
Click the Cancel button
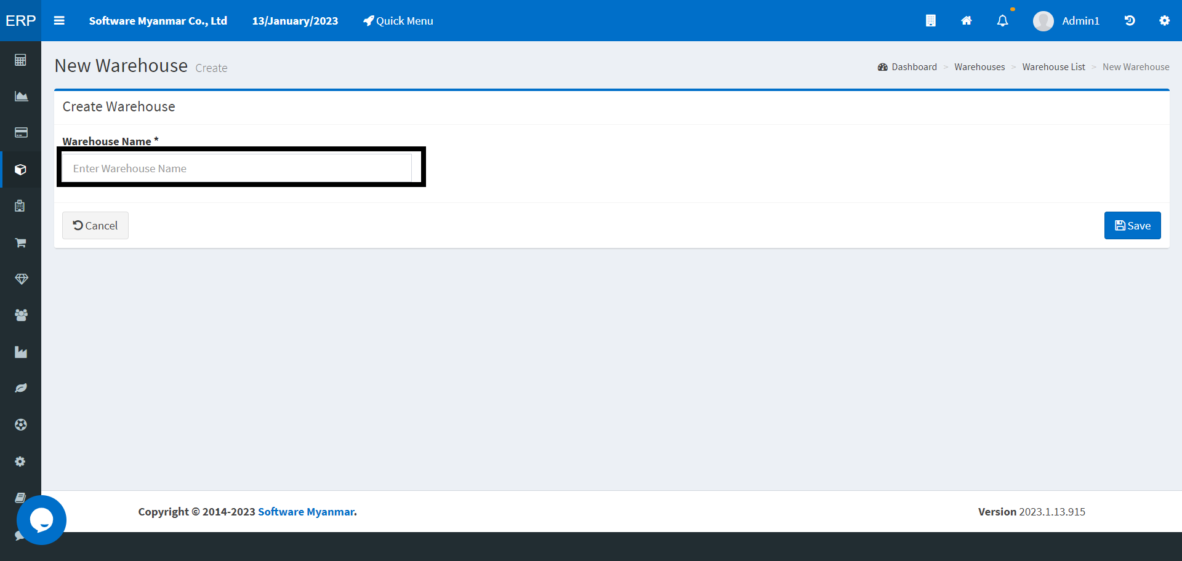[95, 226]
